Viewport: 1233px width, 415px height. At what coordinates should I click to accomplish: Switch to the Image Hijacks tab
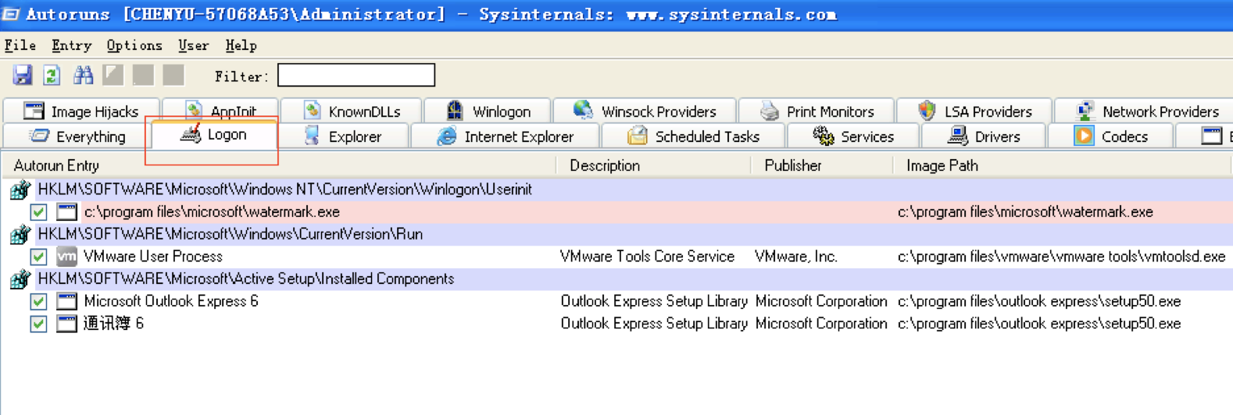pos(81,112)
